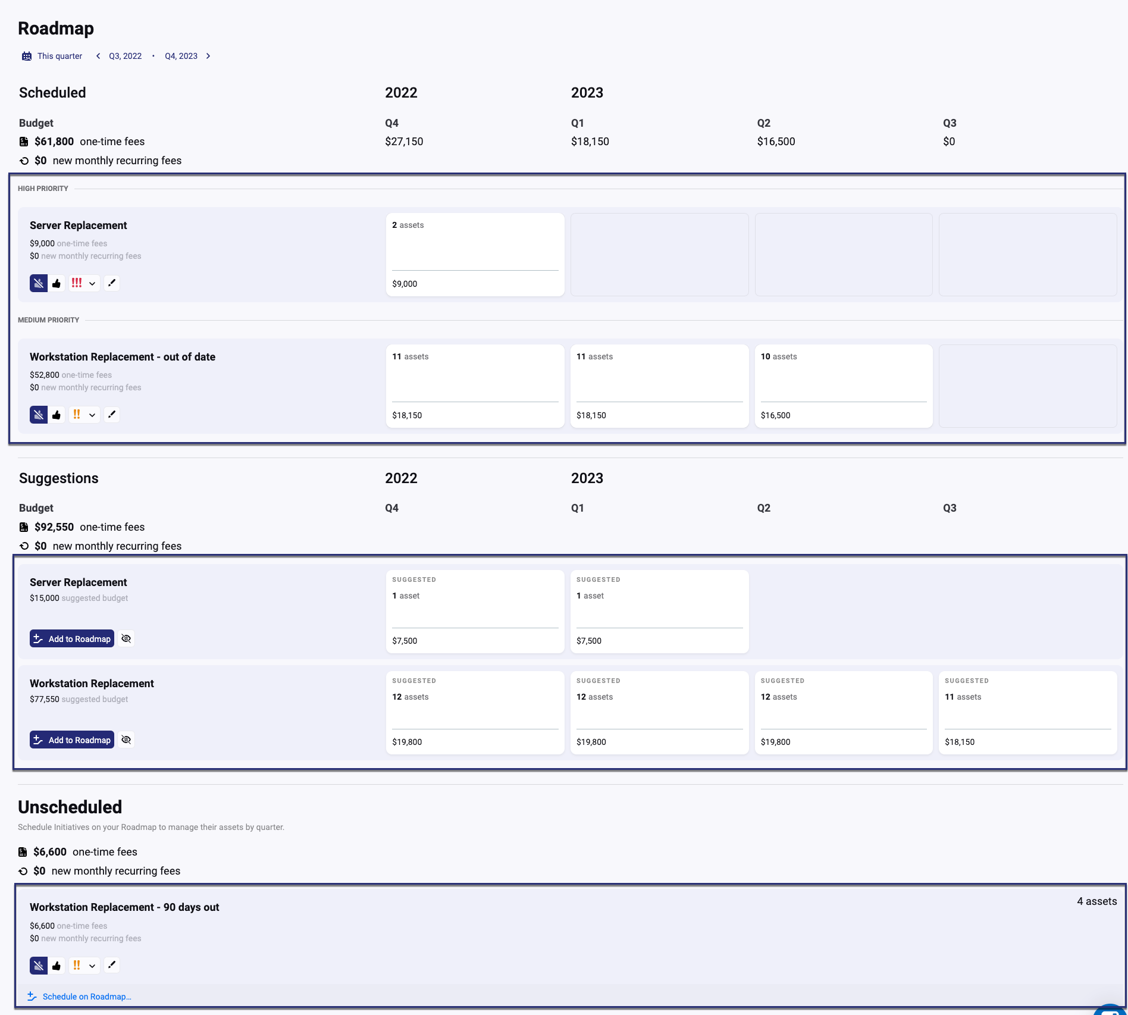Click the recurring fees refresh icon under Suggestions budget

pos(24,546)
